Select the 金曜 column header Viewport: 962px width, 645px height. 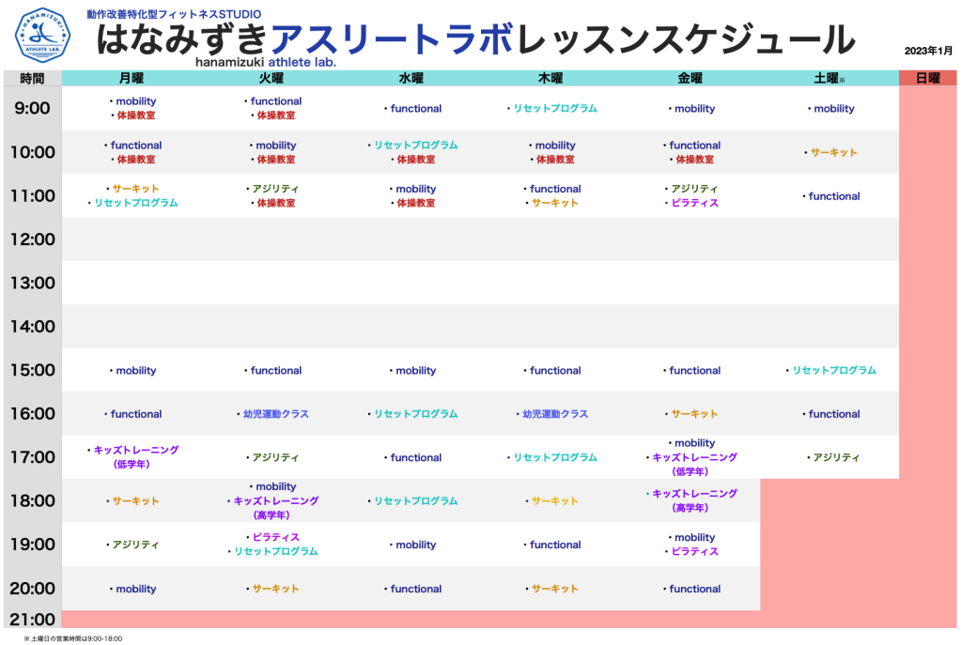pyautogui.click(x=690, y=79)
